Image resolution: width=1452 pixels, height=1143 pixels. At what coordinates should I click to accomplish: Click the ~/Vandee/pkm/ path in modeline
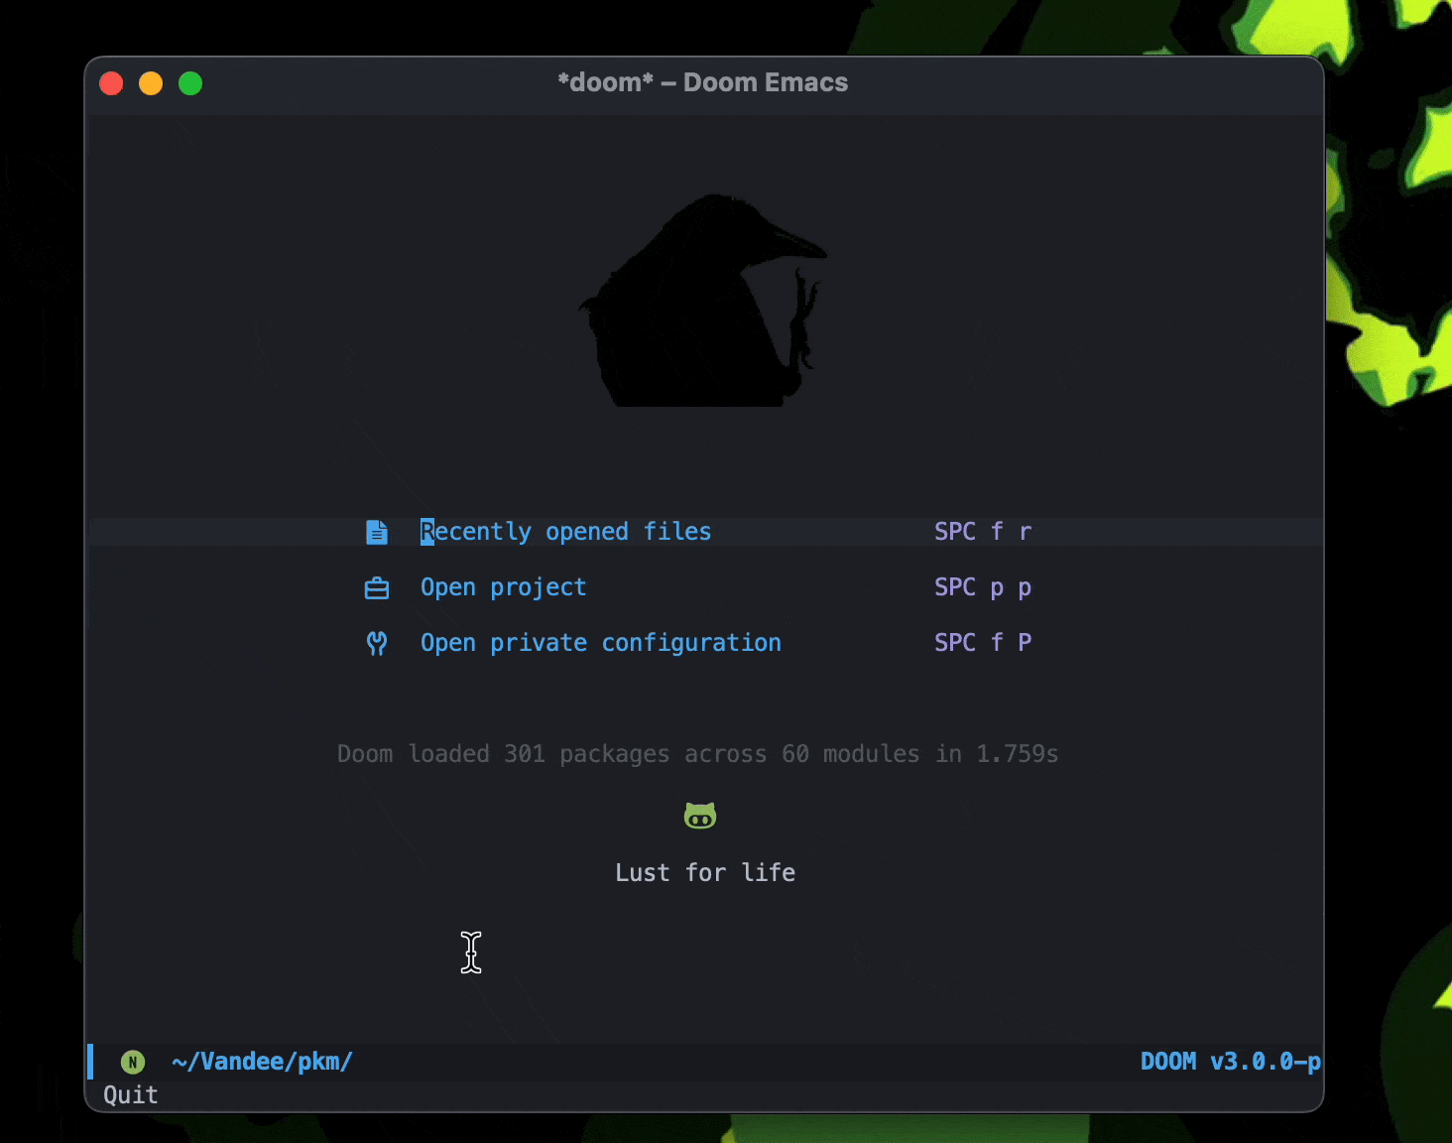[262, 1062]
